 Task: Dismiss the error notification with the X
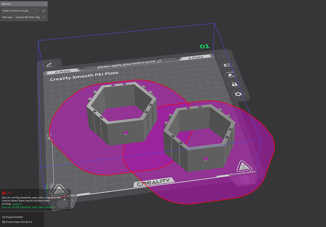tap(65, 200)
